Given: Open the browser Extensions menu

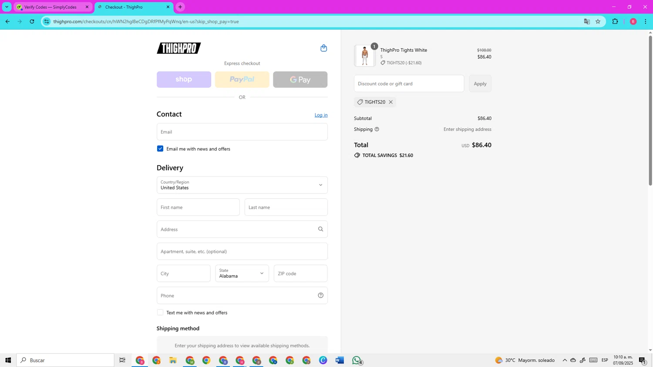Looking at the screenshot, I should pos(615,21).
